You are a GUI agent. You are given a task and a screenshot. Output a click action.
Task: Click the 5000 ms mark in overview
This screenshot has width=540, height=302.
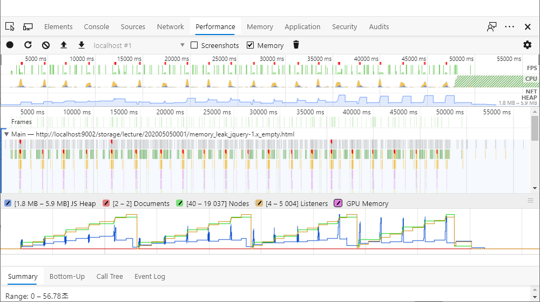click(x=36, y=59)
